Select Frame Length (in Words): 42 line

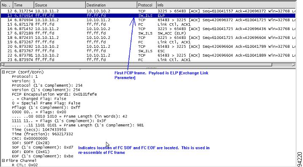[x=70, y=116]
